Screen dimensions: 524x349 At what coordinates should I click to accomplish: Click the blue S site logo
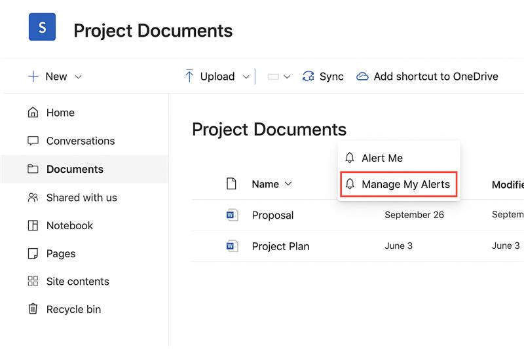point(42,28)
